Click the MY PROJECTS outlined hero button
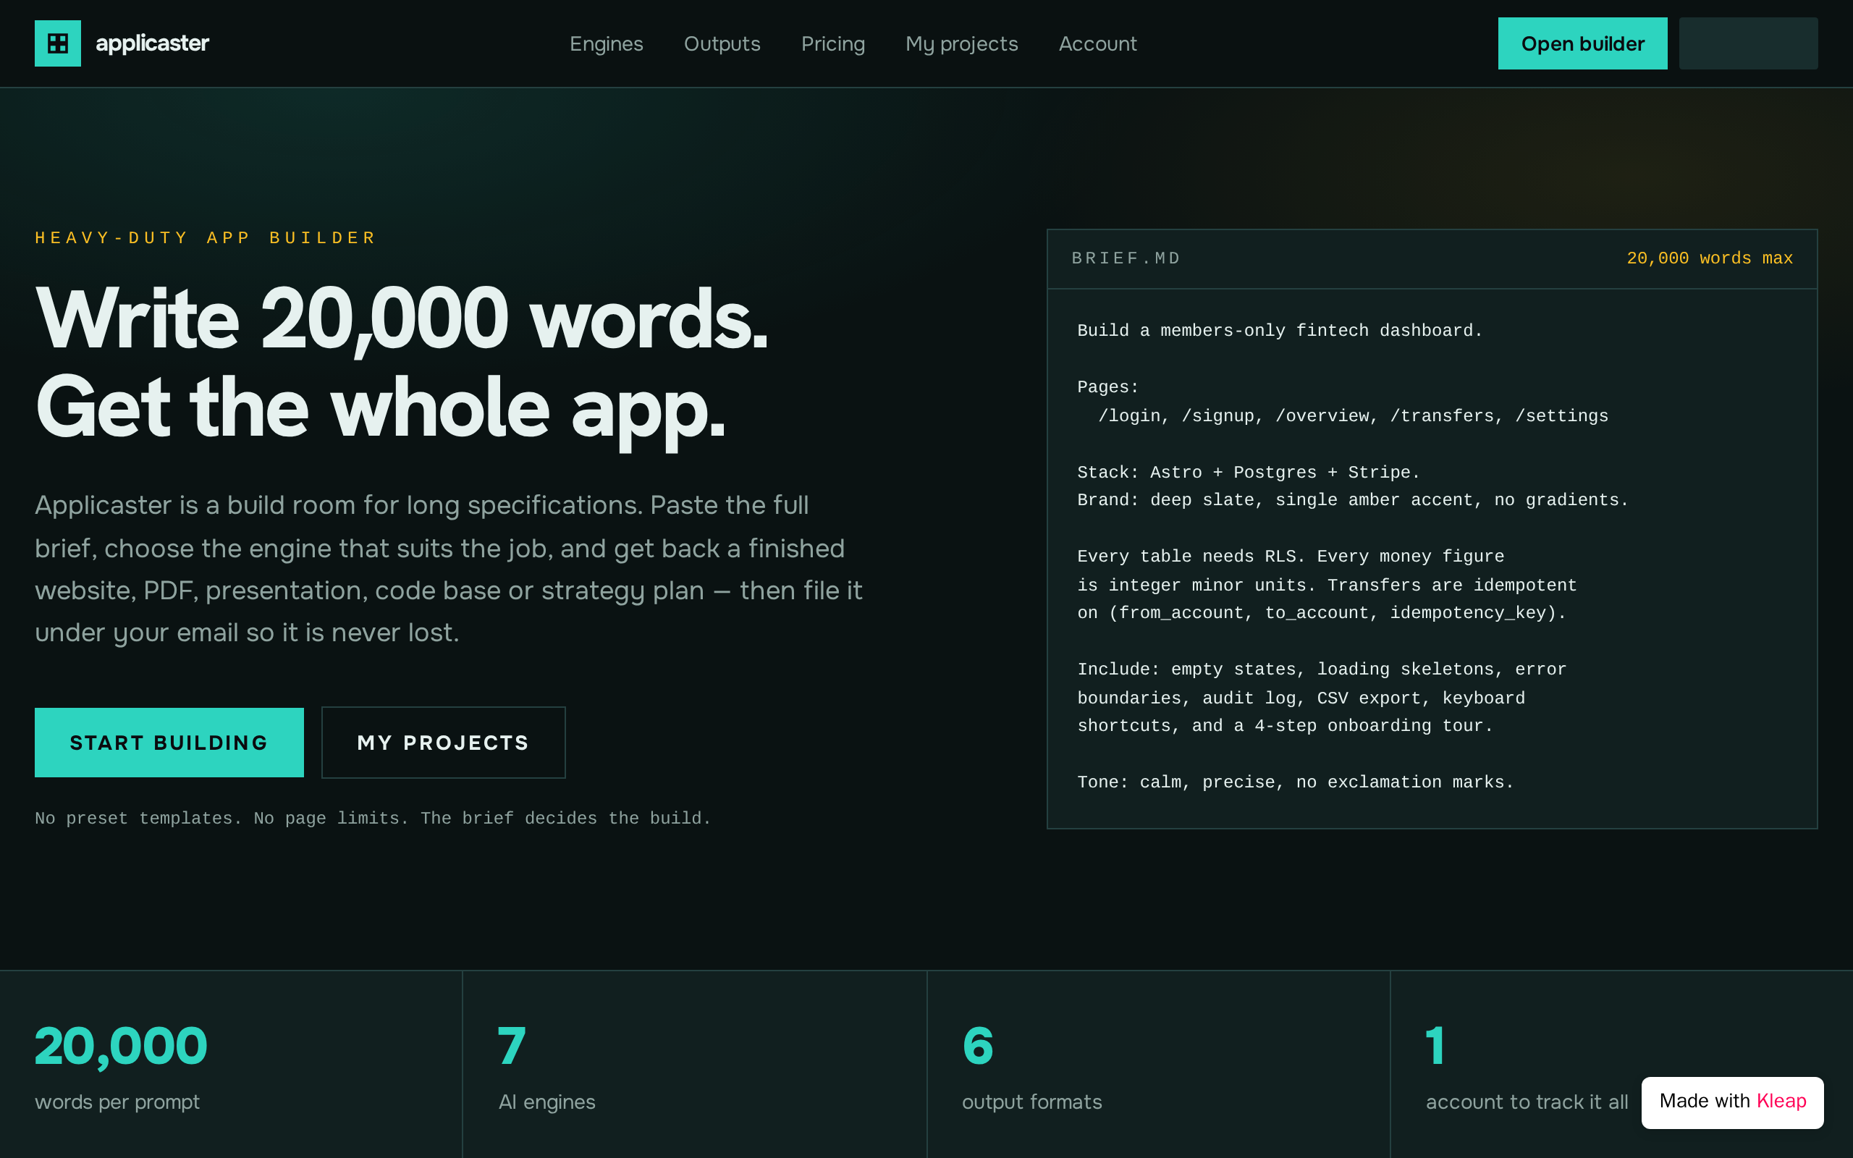 tap(442, 742)
